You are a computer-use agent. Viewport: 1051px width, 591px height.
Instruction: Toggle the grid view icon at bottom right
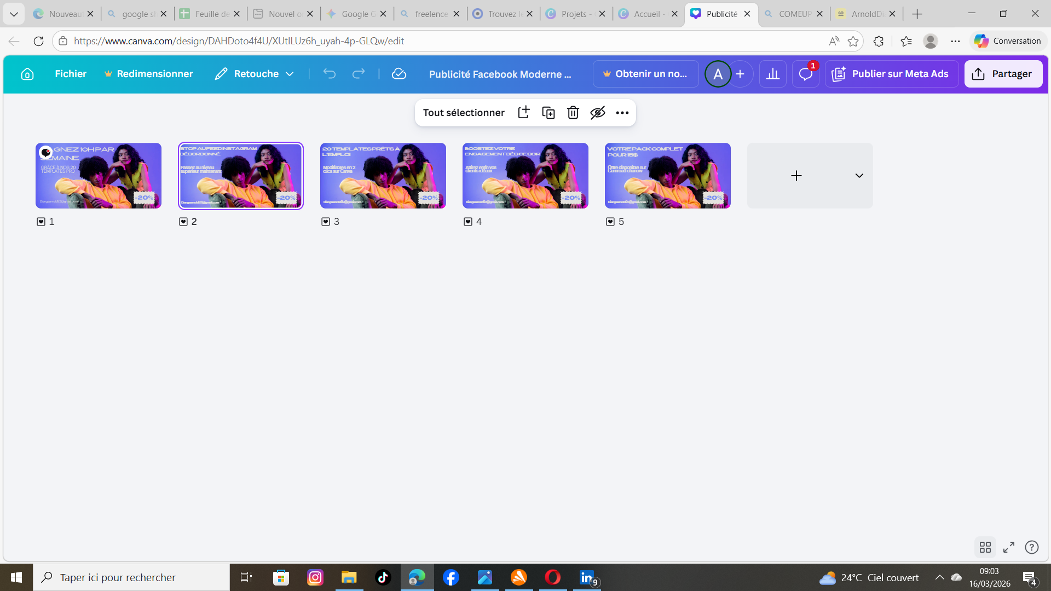pyautogui.click(x=985, y=547)
